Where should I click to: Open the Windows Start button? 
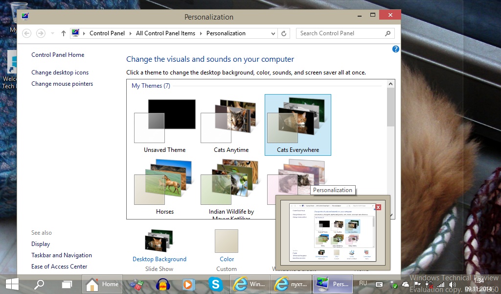point(12,284)
